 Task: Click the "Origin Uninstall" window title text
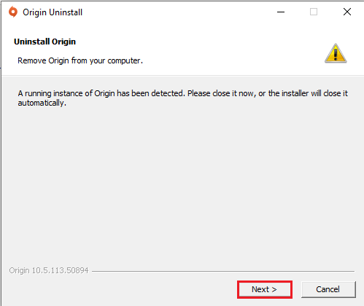tap(53, 12)
